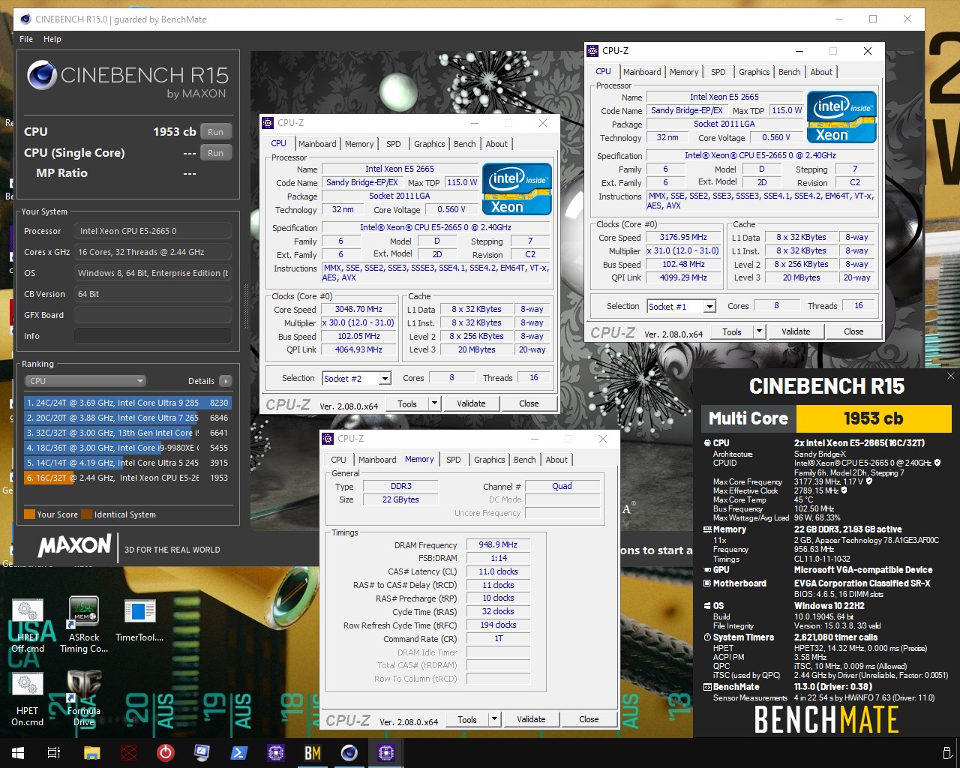The width and height of the screenshot is (960, 768).
Task: Switch to SPD tab in Memory window
Action: [454, 460]
